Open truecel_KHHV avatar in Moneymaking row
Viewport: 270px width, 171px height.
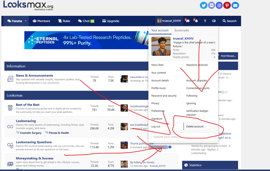coord(124,164)
